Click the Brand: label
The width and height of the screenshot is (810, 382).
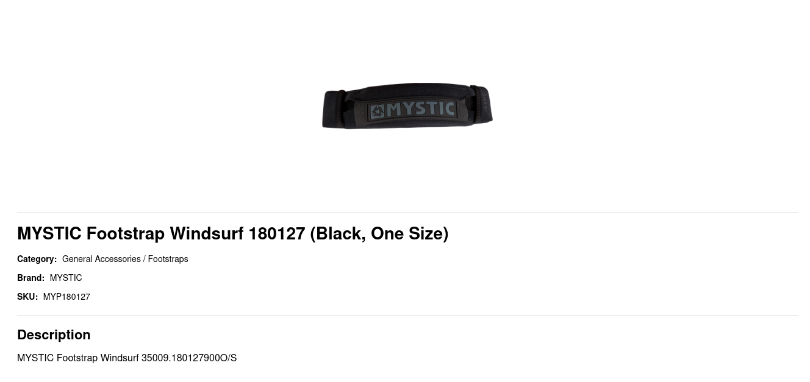30,278
